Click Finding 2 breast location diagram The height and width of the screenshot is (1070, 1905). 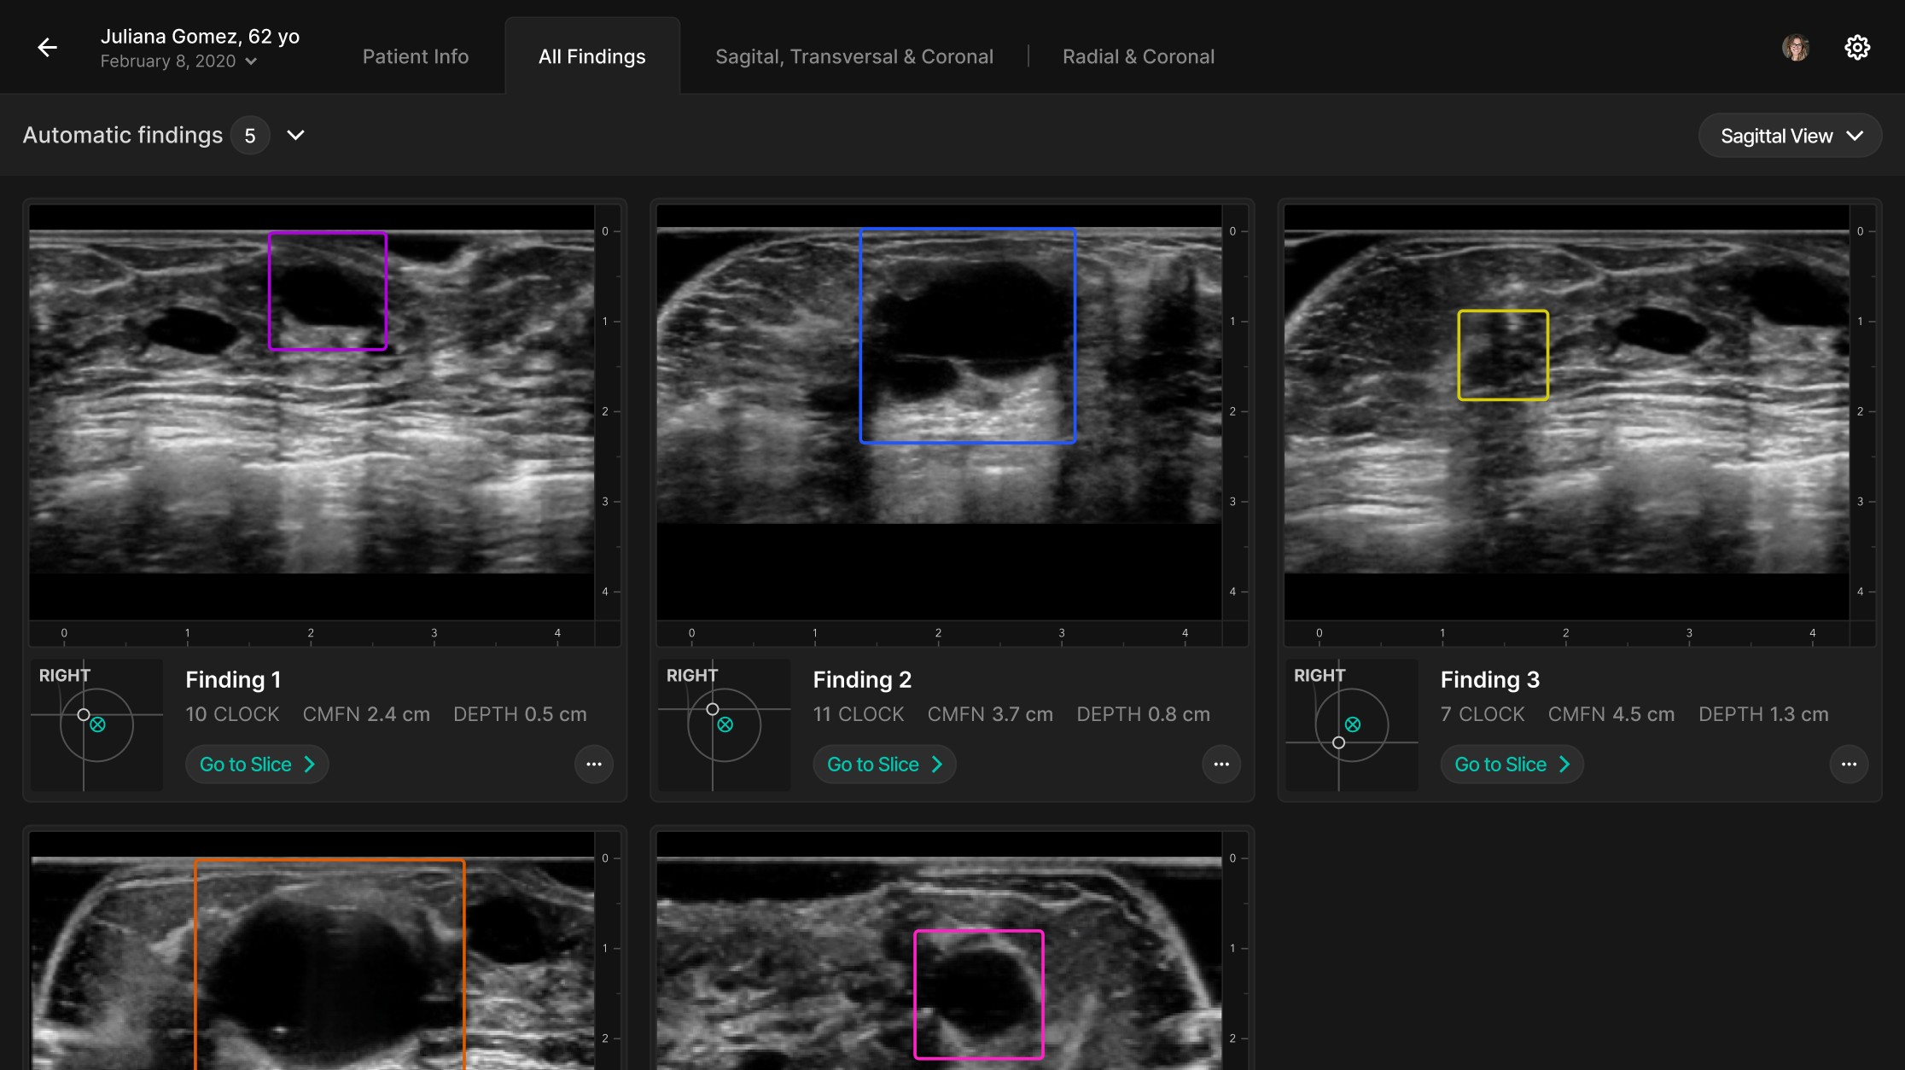(x=724, y=724)
